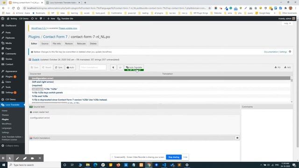
Task: Download the PO file
Action: pyautogui.click(x=278, y=67)
